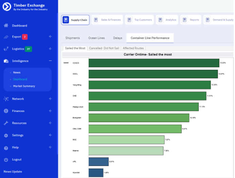Screen dimensions: 235x178
Task: Click the Analytics label text
Action: 171,20
